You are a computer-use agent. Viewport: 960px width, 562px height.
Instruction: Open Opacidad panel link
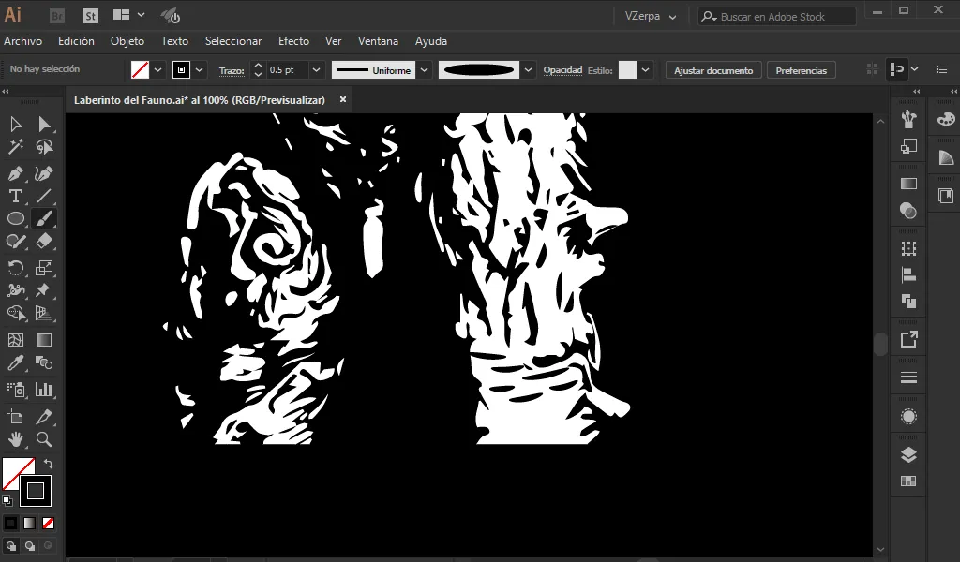click(562, 69)
